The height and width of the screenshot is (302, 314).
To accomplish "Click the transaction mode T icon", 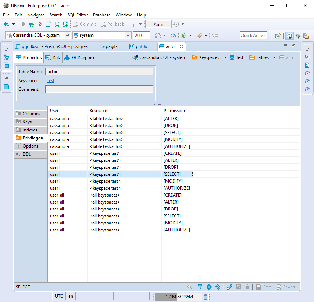I will coord(133,24).
